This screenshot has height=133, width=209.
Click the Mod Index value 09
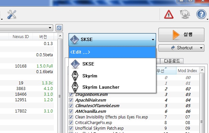(187, 128)
